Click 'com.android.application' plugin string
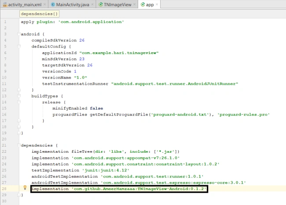Screen dimensions: 286x205 click(x=91, y=22)
